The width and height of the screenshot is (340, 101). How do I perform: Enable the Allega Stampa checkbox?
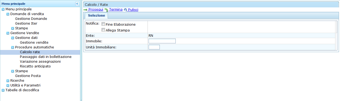(x=103, y=30)
